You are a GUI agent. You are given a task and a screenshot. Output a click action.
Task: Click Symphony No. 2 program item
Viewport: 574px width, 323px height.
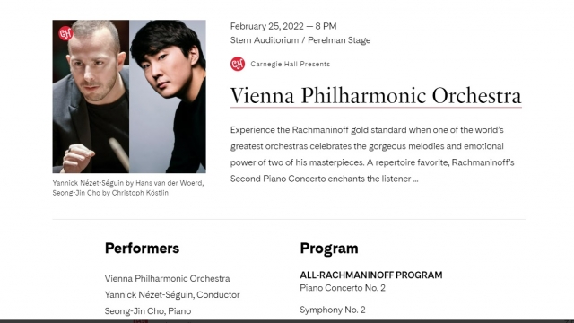333,310
